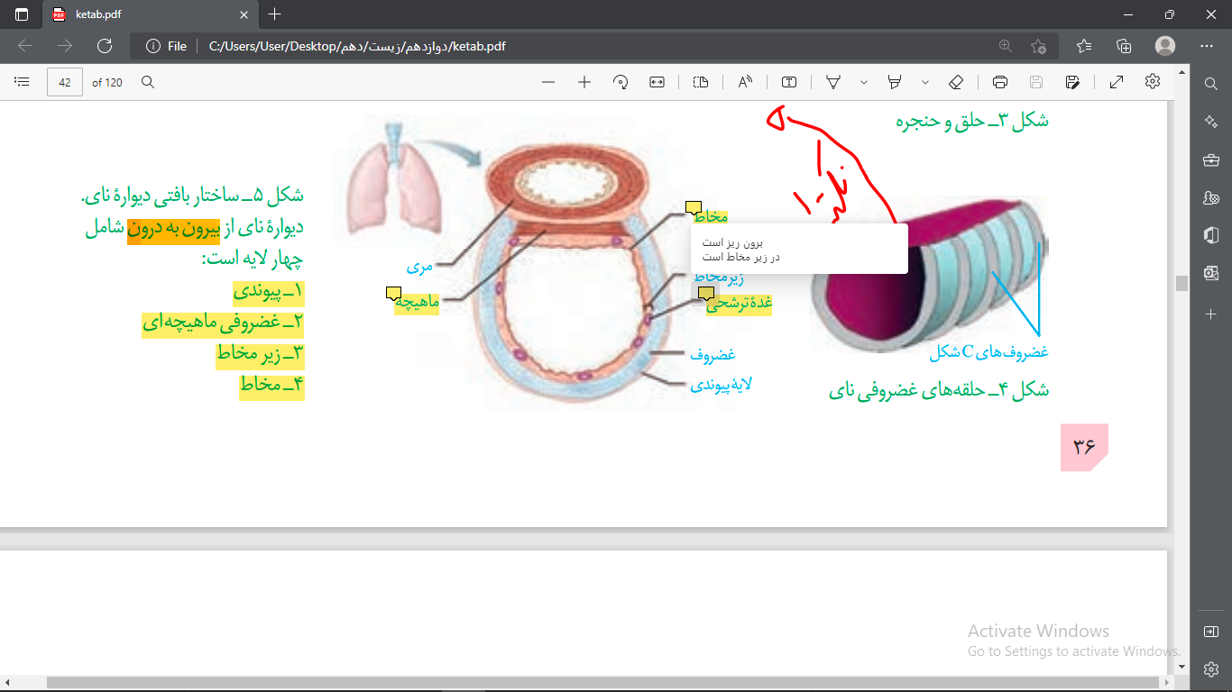This screenshot has height=692, width=1232.
Task: Select the Draw pen tool
Action: [x=833, y=82]
